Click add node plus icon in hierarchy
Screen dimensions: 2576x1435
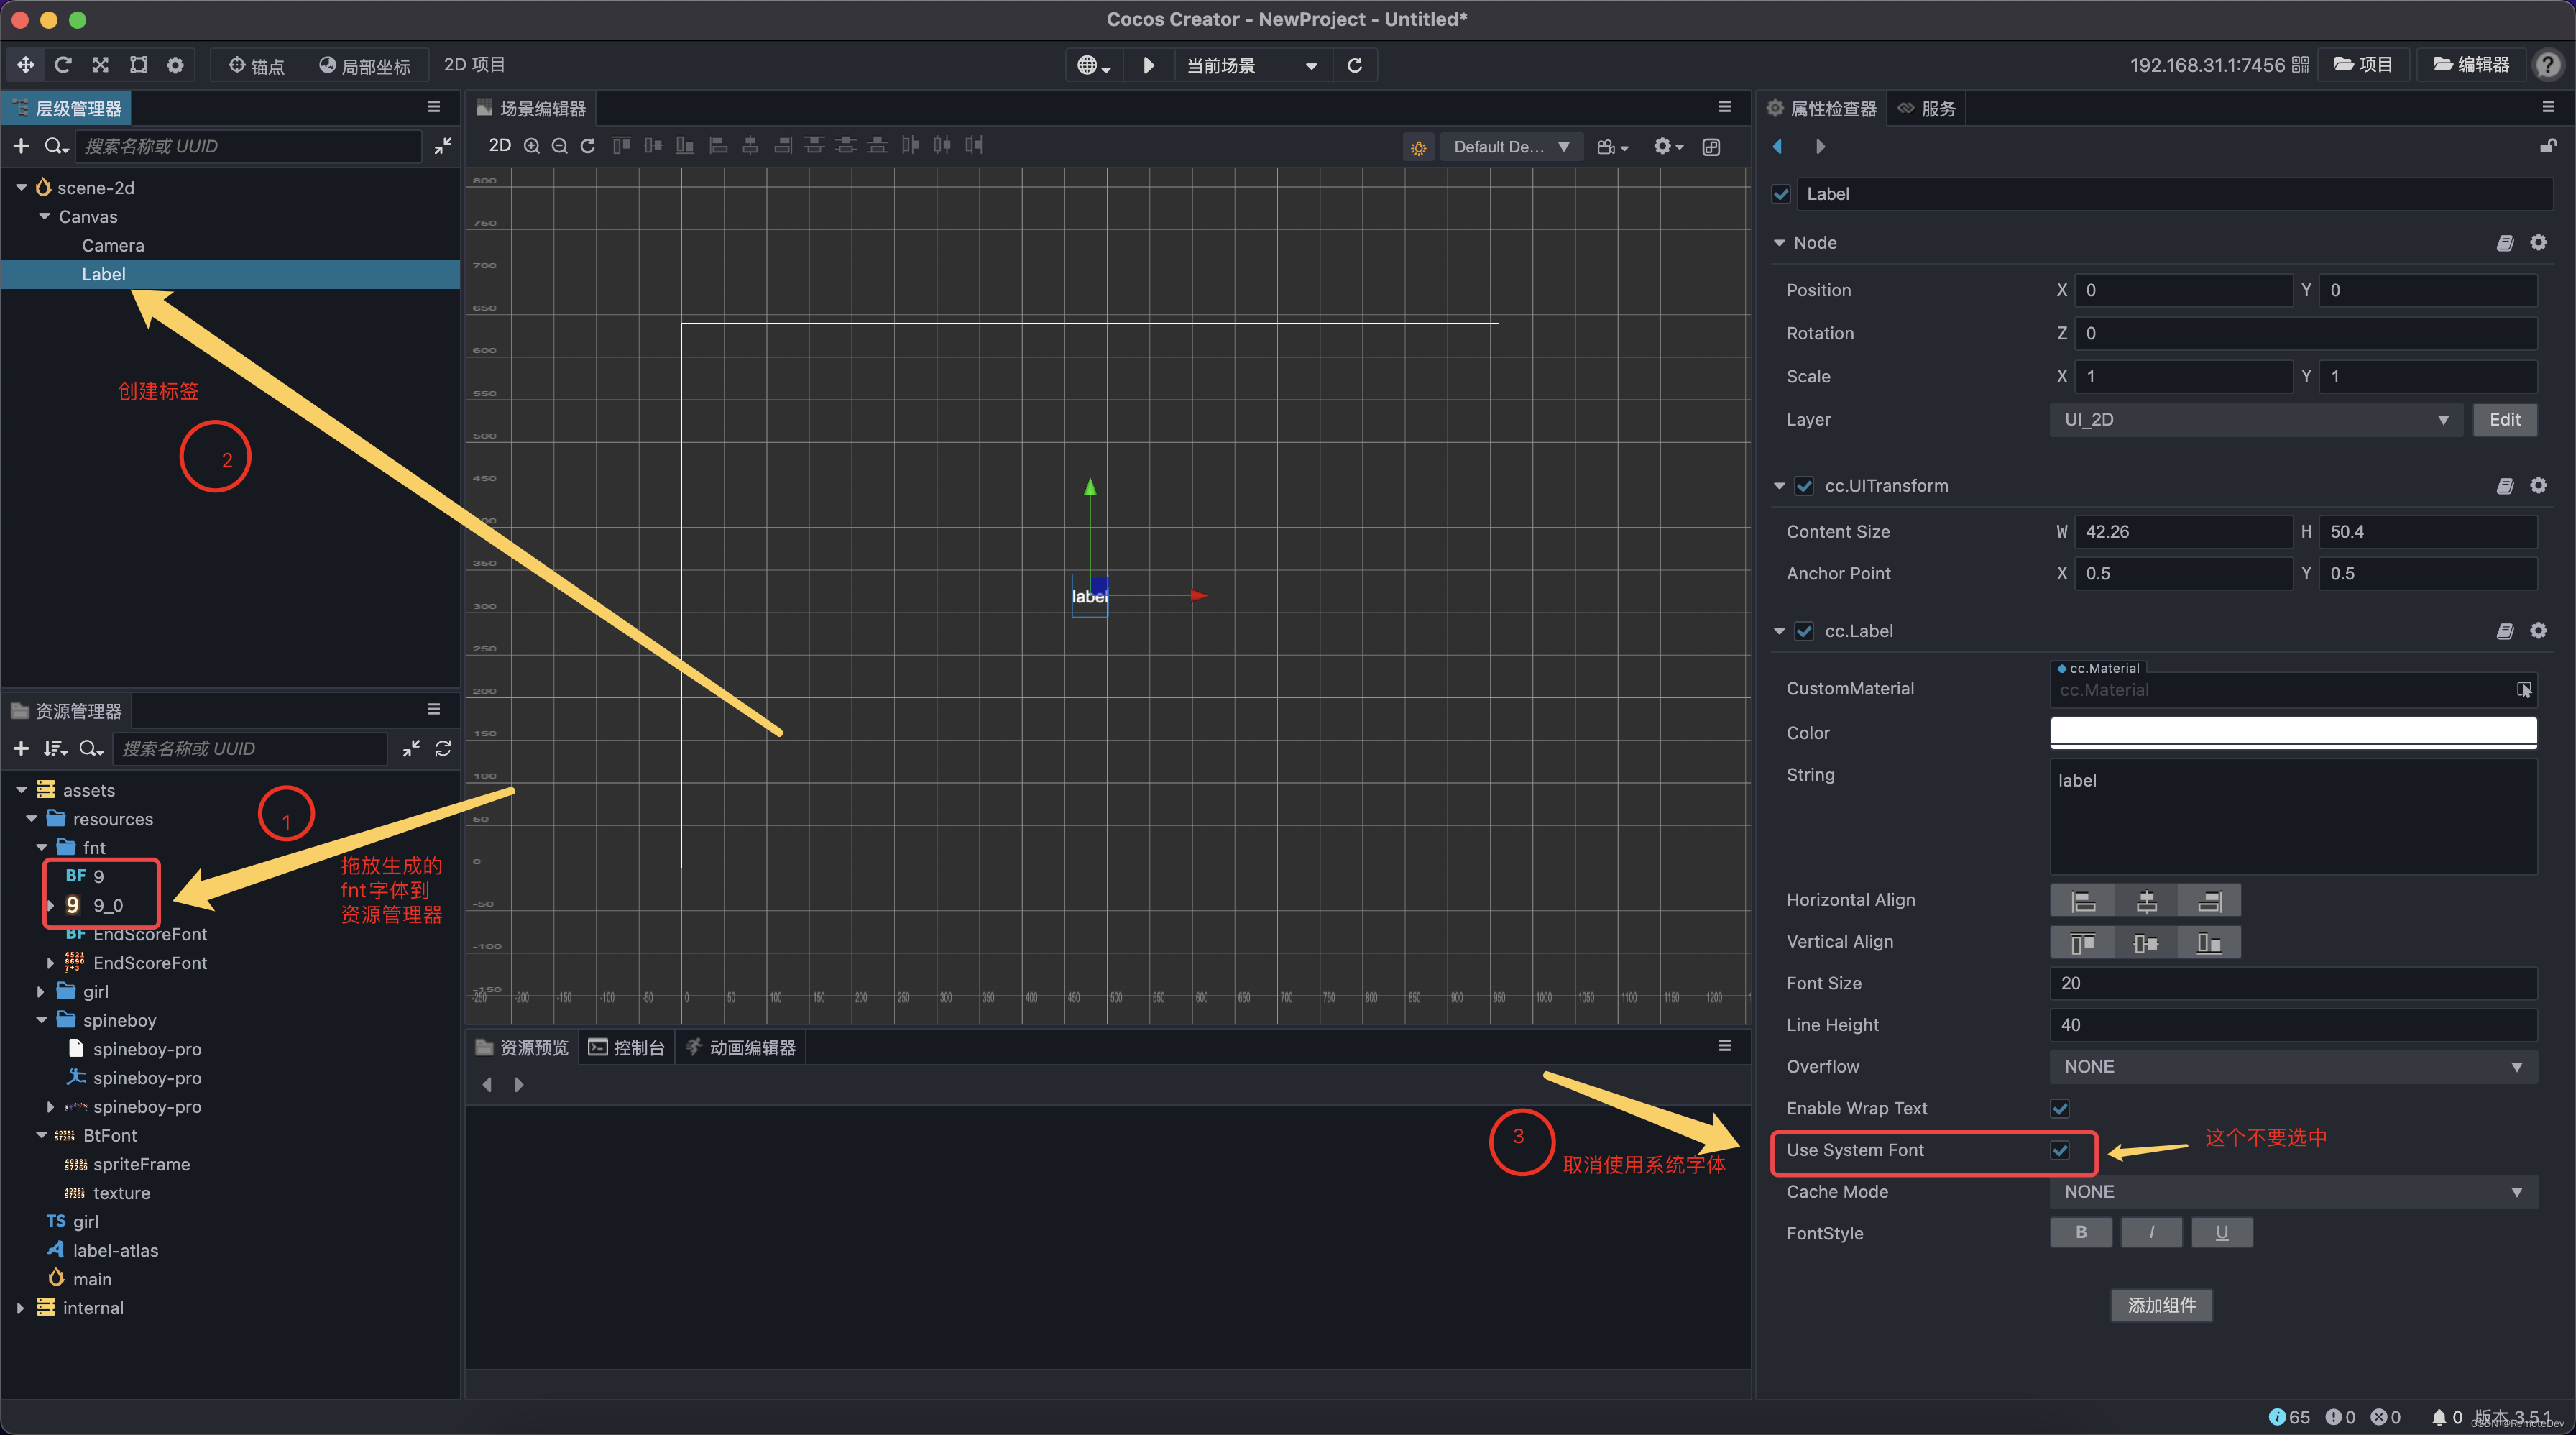(21, 146)
